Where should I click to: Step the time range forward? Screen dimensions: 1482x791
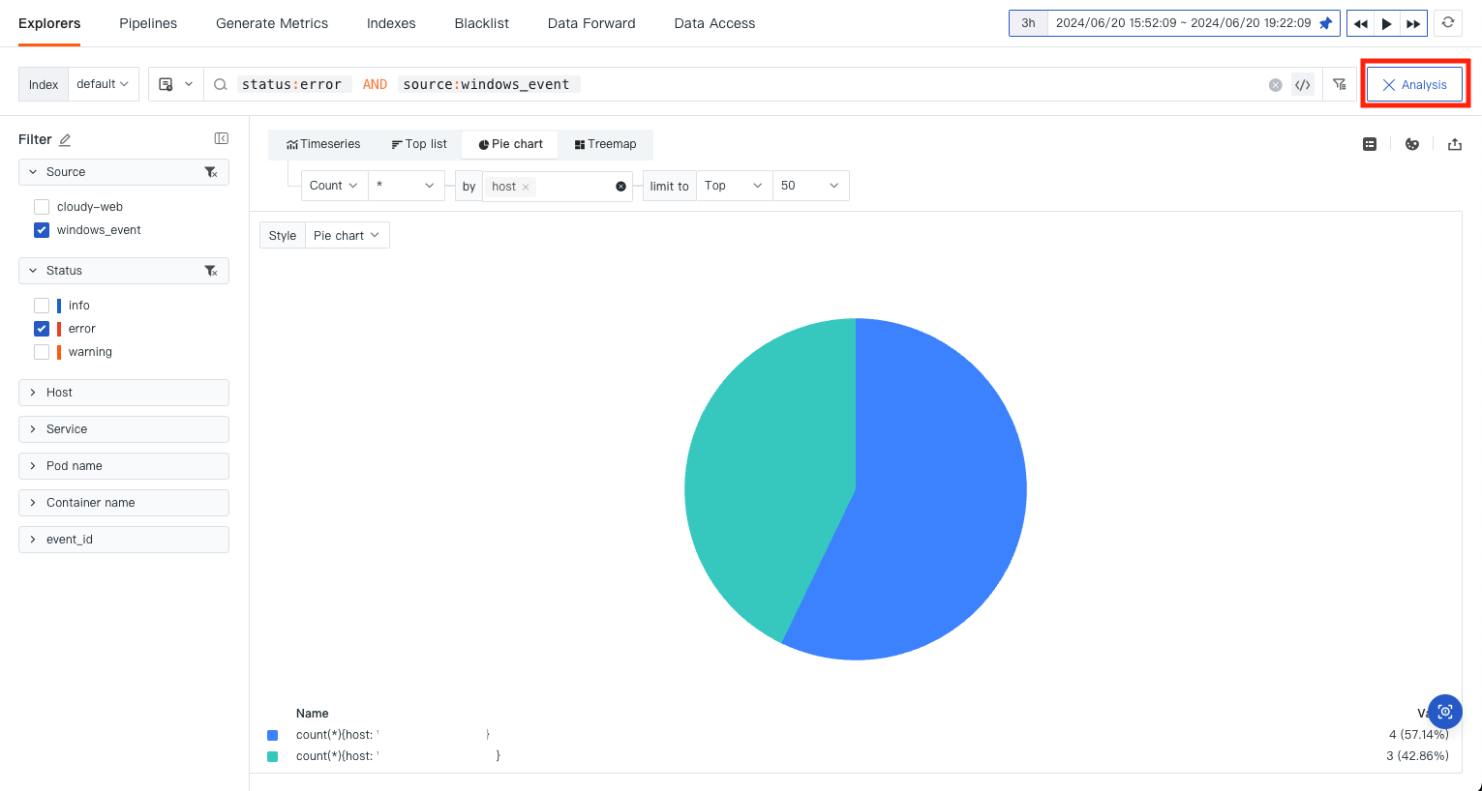pyautogui.click(x=1413, y=23)
